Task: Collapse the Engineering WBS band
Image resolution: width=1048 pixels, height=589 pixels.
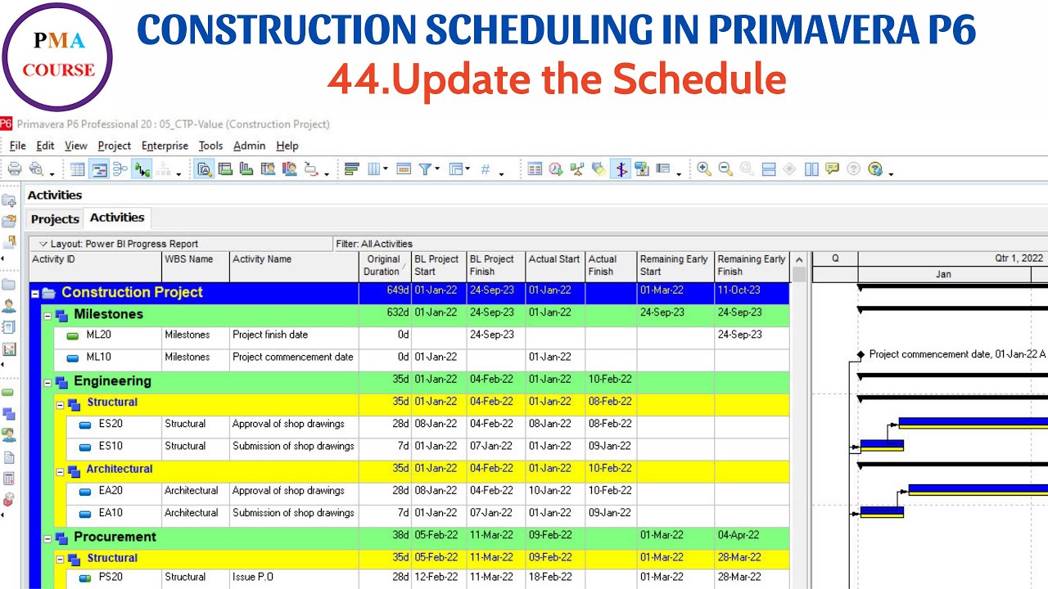Action: coord(47,382)
